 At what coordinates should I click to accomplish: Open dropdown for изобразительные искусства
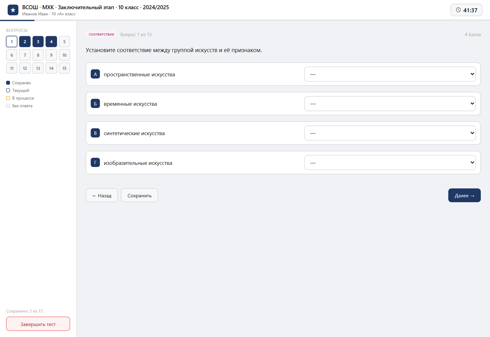pyautogui.click(x=390, y=163)
